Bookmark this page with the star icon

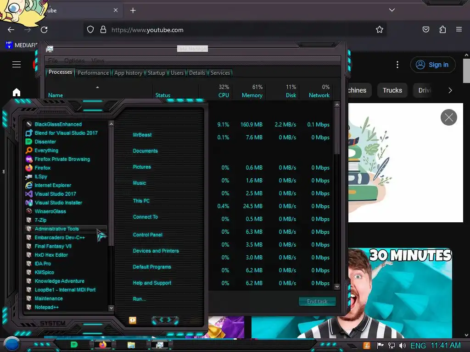point(380,29)
